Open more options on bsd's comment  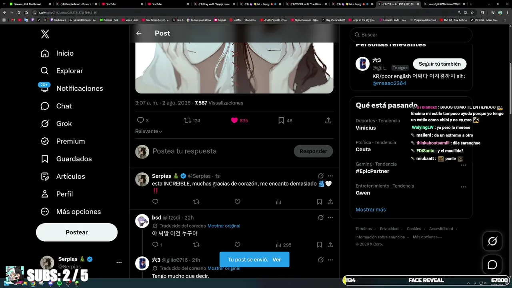[x=330, y=218]
